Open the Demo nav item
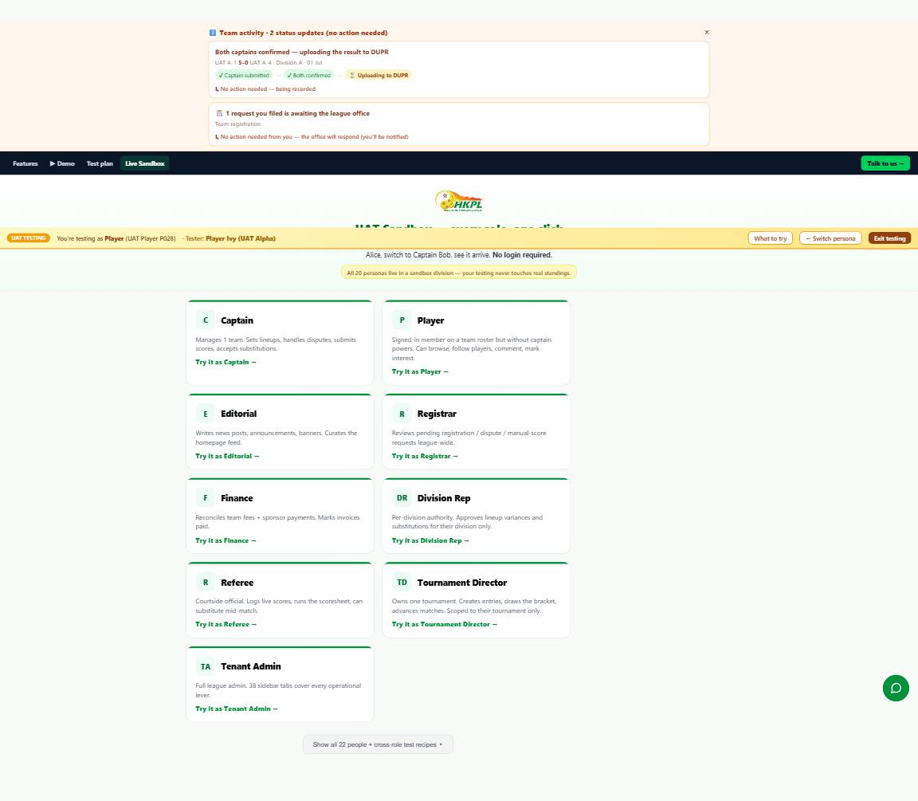The image size is (918, 801). [62, 163]
